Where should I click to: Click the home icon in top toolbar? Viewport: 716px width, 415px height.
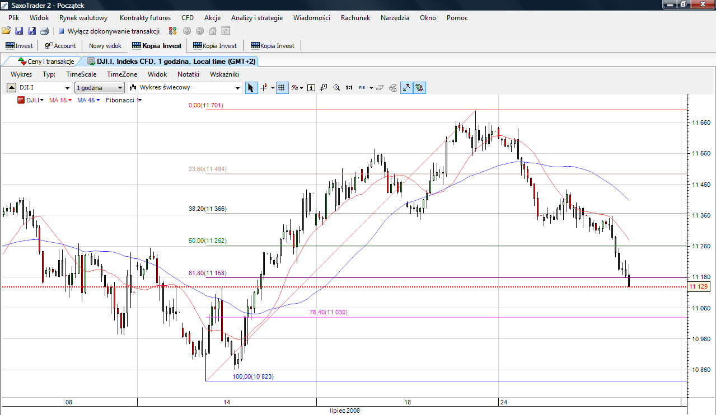213,31
